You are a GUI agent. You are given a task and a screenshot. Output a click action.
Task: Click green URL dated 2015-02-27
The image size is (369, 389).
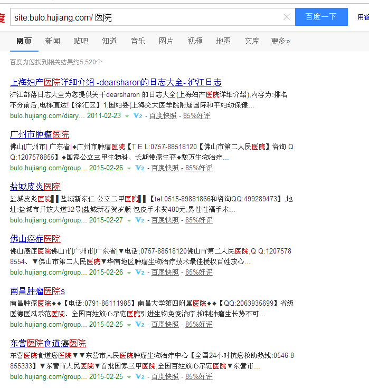(x=49, y=220)
